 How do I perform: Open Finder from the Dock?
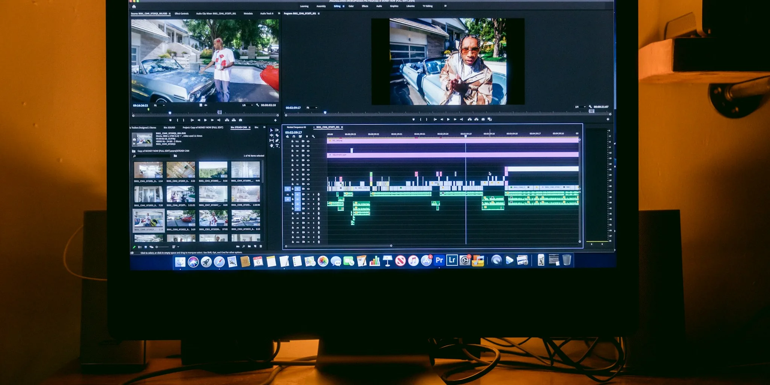click(x=180, y=261)
